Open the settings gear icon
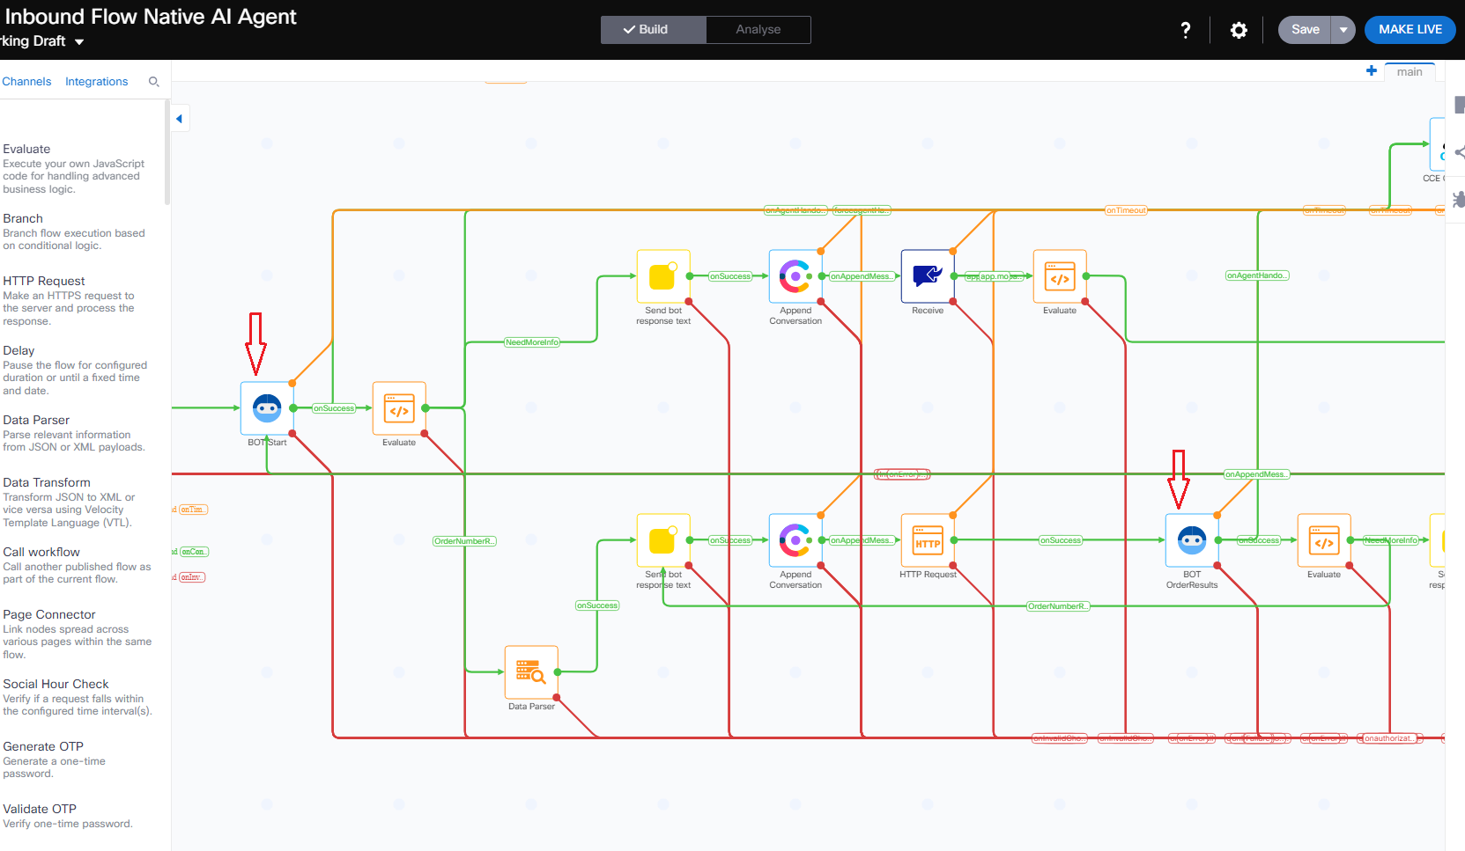 [x=1239, y=30]
